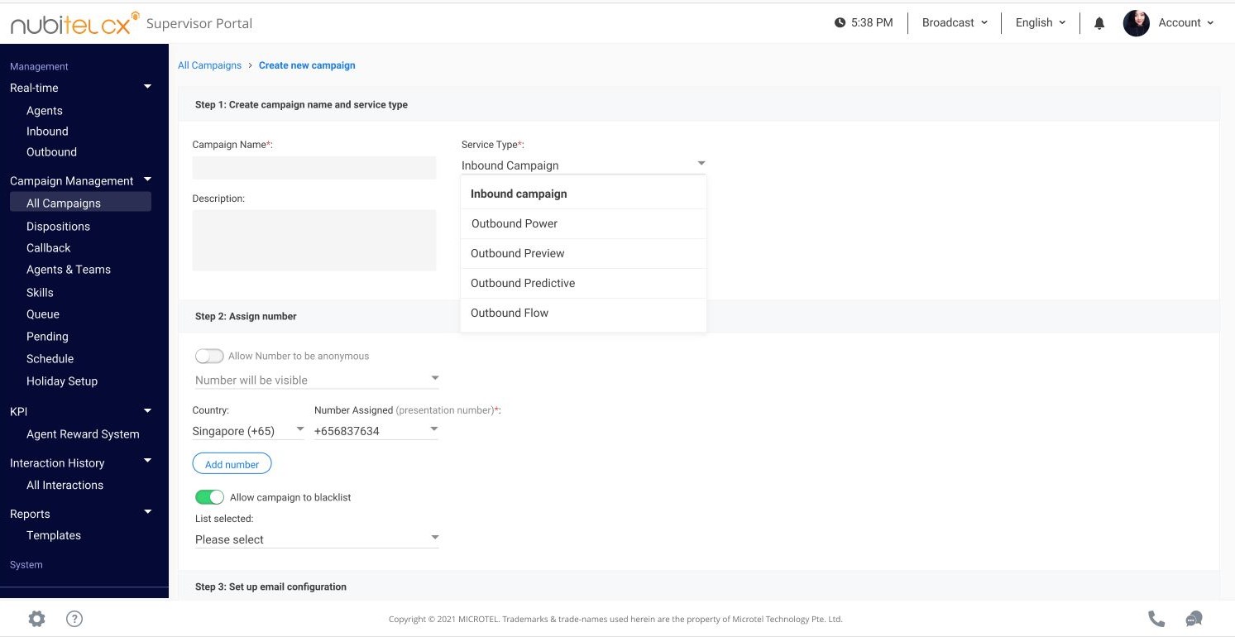Collapse the Service Type dropdown

click(x=583, y=165)
